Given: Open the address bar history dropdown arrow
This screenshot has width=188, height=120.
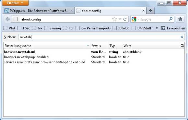Looking at the screenshot, I should (120, 19).
